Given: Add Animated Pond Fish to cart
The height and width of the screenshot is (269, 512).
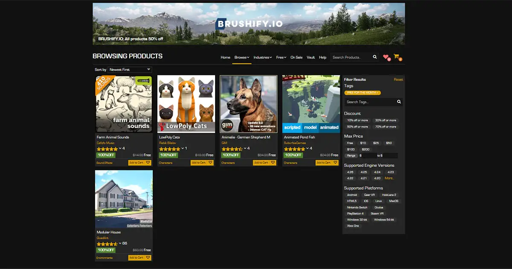Looking at the screenshot, I should pyautogui.click(x=324, y=163).
